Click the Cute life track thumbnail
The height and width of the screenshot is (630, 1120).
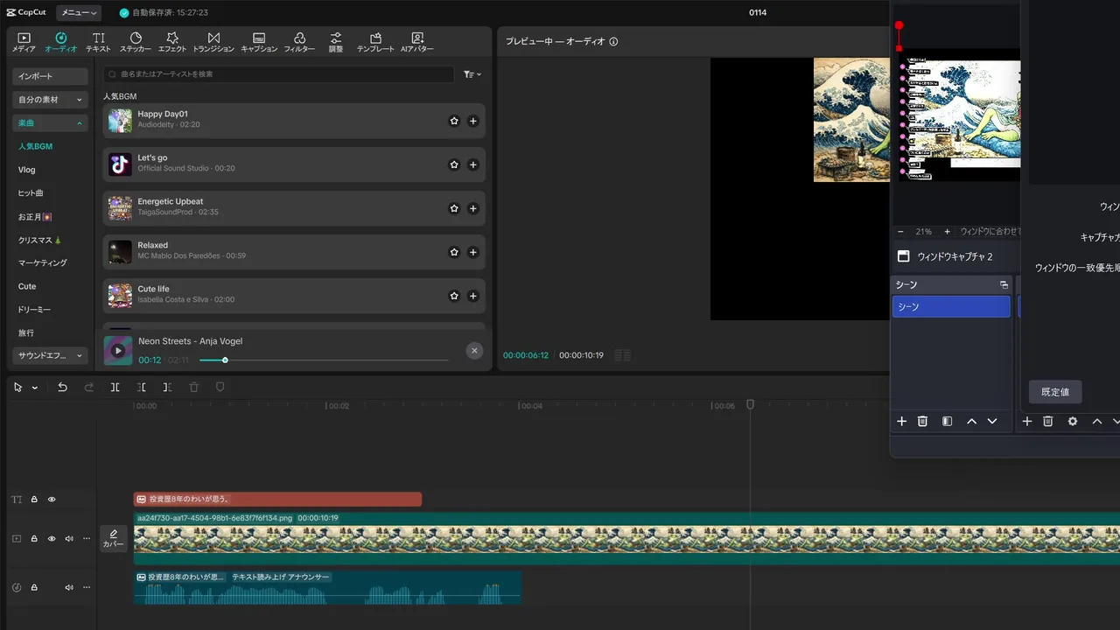pos(120,296)
